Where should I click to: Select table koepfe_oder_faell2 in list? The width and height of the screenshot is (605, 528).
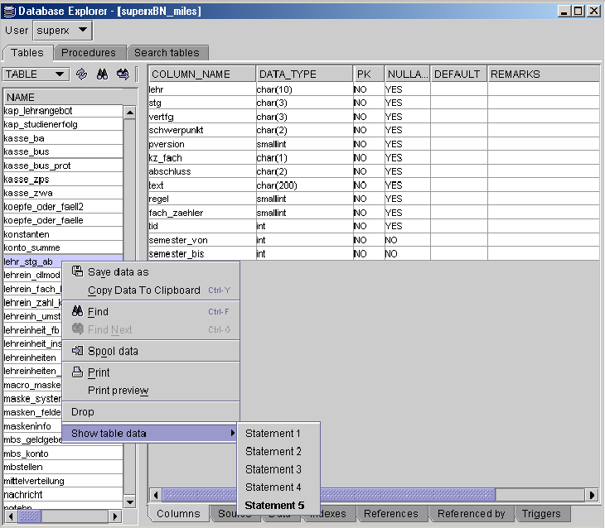point(63,207)
